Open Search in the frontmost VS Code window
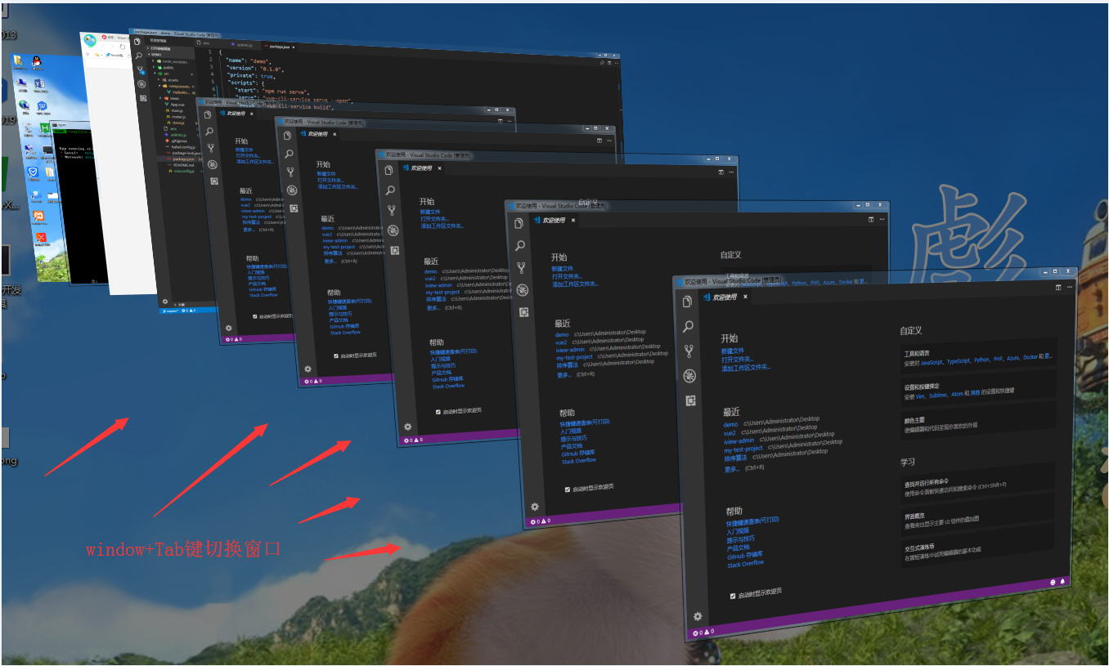 point(689,326)
